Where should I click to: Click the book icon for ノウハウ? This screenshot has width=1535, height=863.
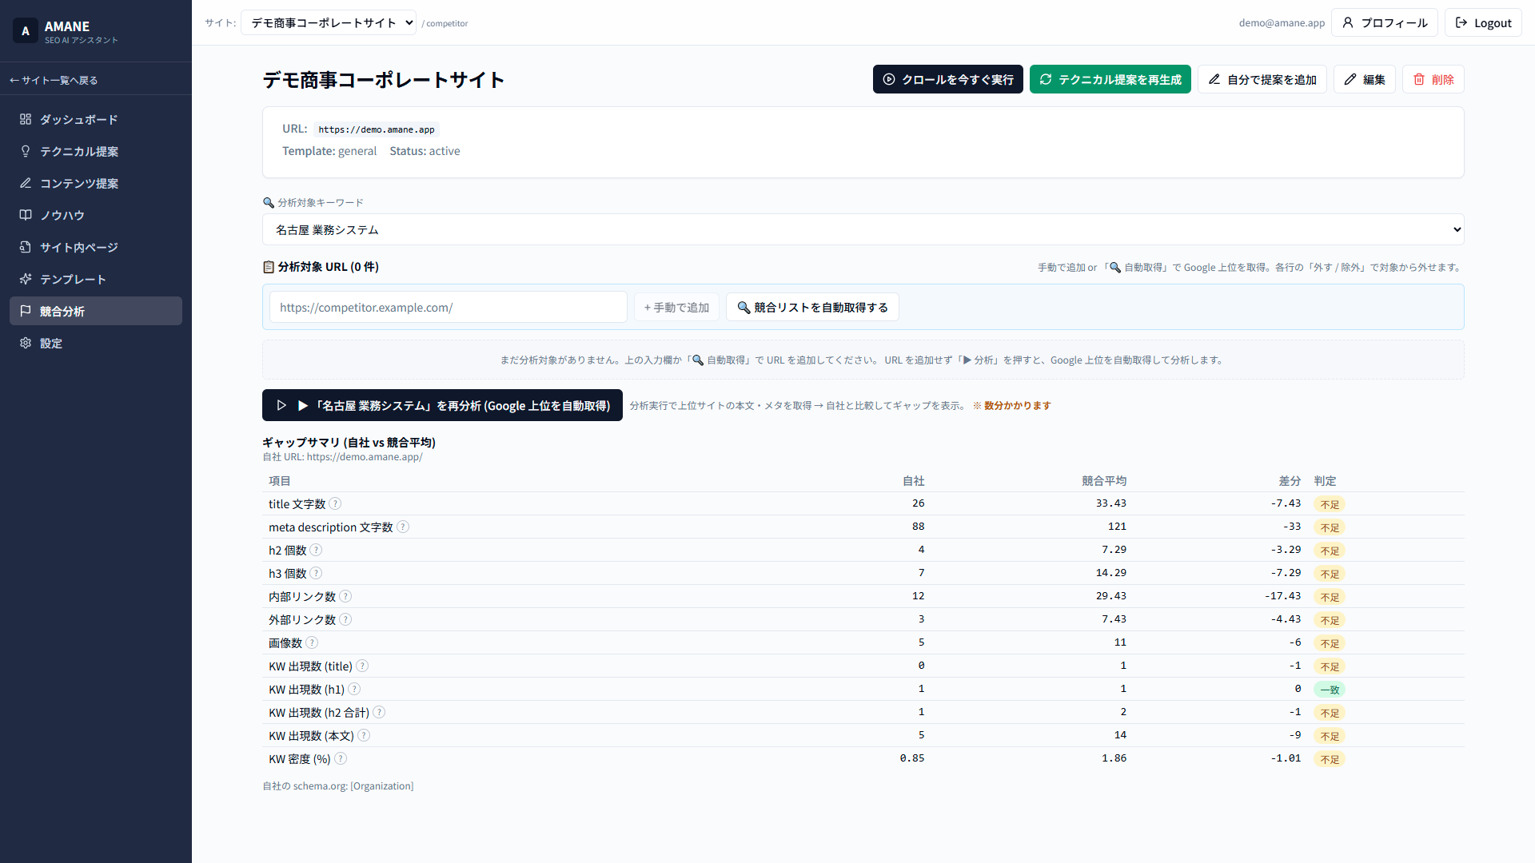26,215
